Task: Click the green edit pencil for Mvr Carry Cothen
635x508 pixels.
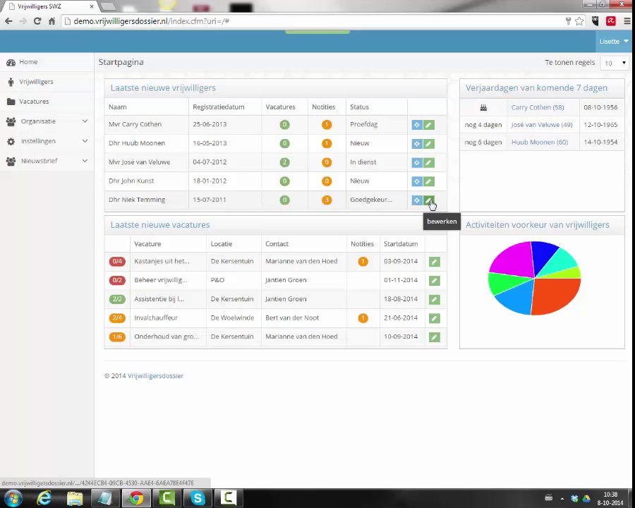Action: 429,125
